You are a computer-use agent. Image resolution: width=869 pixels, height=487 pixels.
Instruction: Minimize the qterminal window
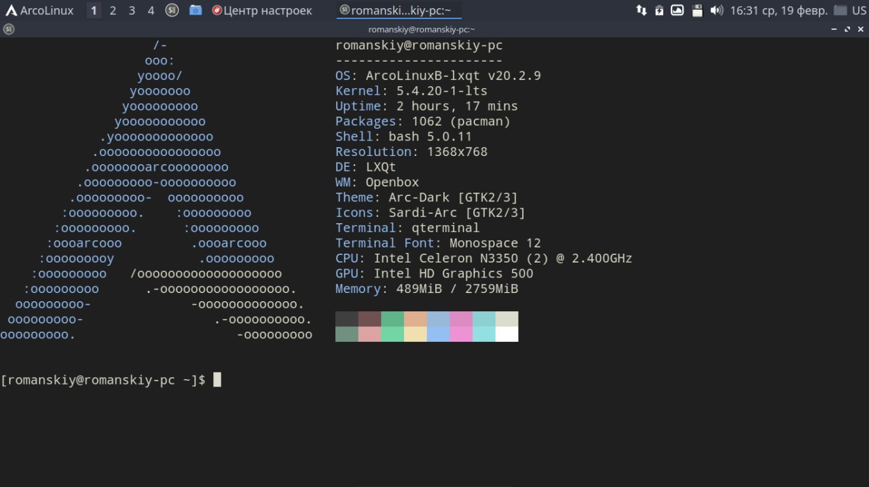[x=834, y=29]
